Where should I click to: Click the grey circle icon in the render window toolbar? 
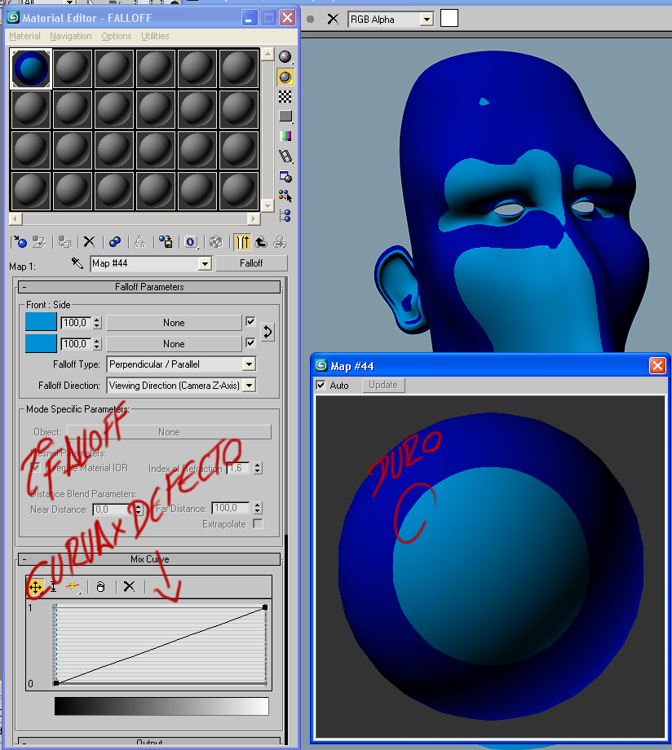coord(310,19)
